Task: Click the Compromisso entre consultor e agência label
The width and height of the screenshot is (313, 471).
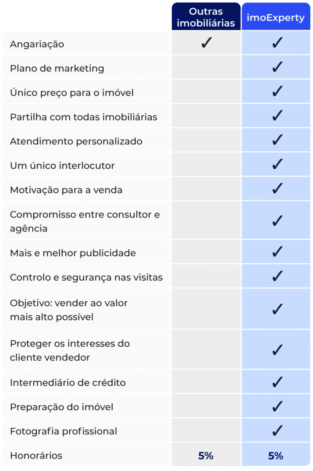Action: click(x=85, y=221)
